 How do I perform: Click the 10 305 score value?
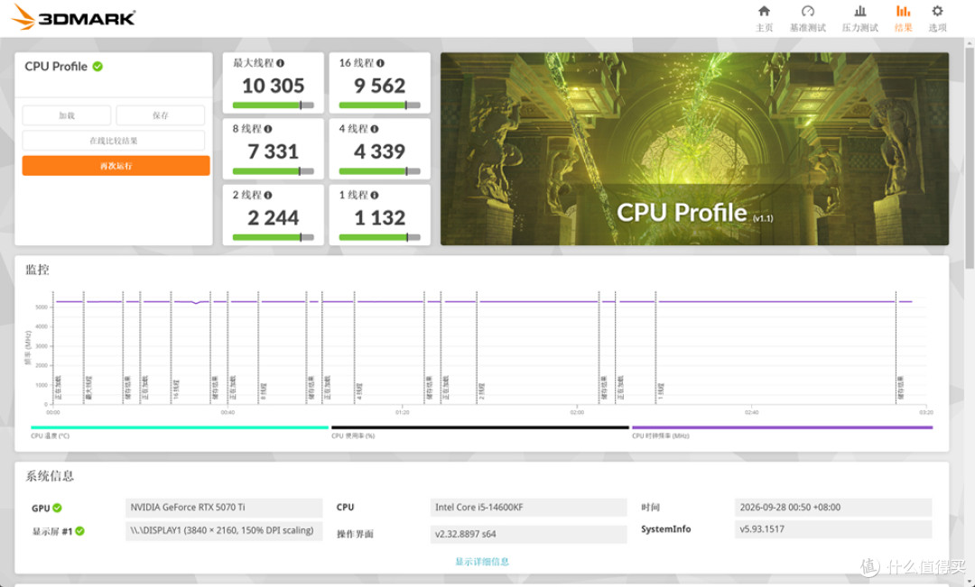tap(273, 86)
